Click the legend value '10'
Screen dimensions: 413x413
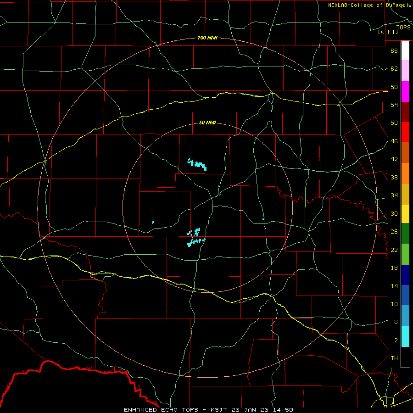point(394,304)
